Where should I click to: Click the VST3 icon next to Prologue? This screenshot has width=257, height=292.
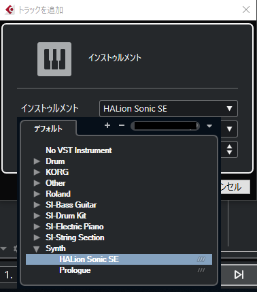point(201,270)
